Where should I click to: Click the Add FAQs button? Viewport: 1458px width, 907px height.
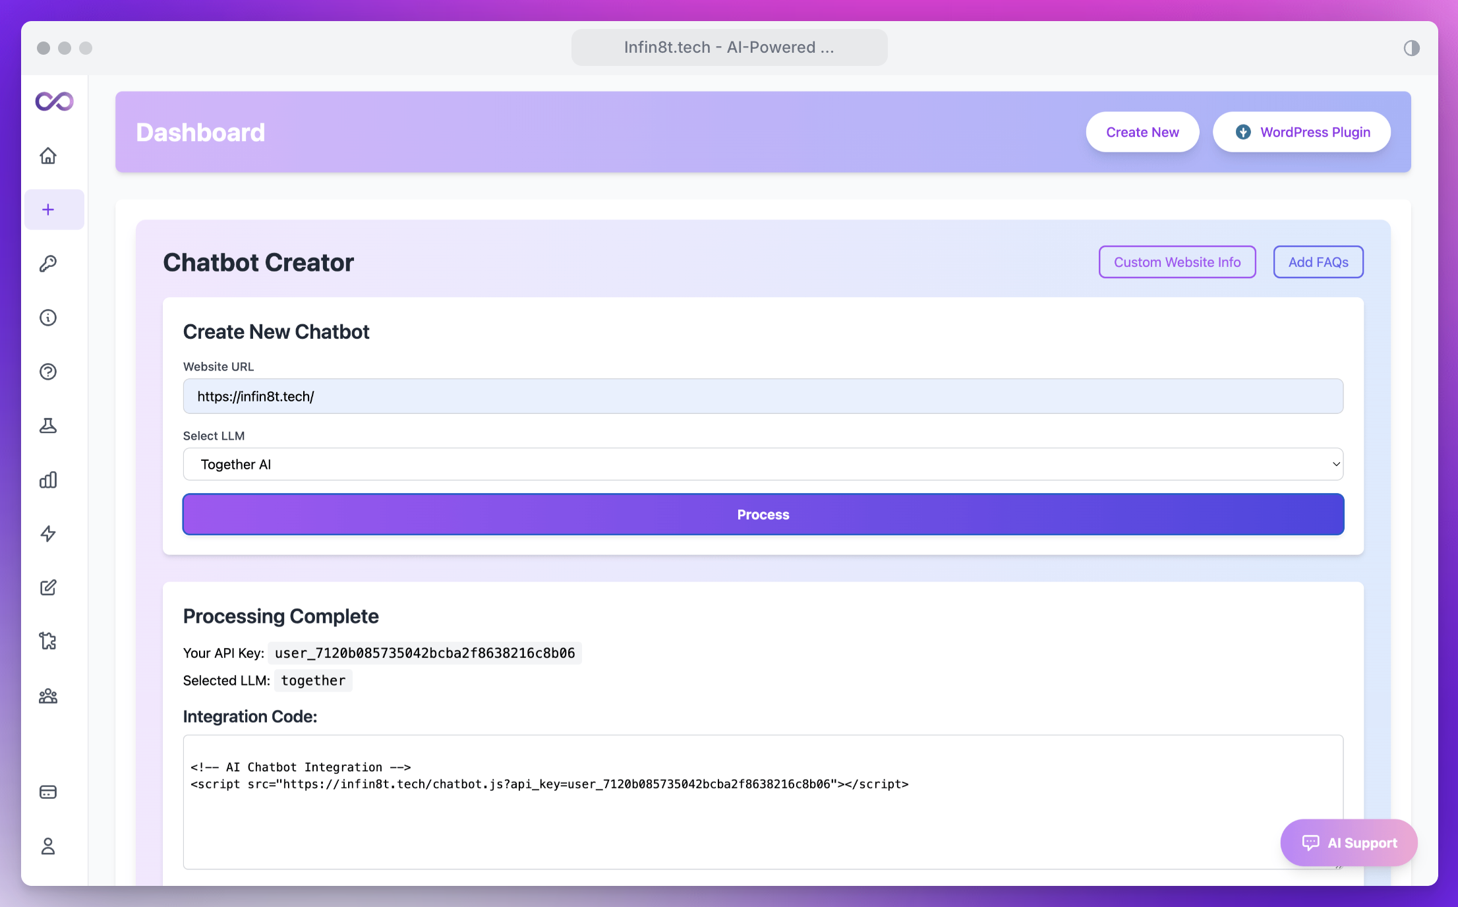coord(1318,262)
